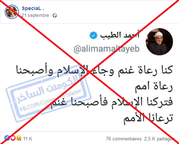Screen dimensions: 179x144
Task: Click the @alimamaltayeb handle
Action: tap(106, 49)
